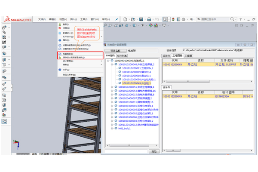This screenshot has width=258, height=172.
Task: Switch to the 文件列表 tab
Action: coord(122,56)
